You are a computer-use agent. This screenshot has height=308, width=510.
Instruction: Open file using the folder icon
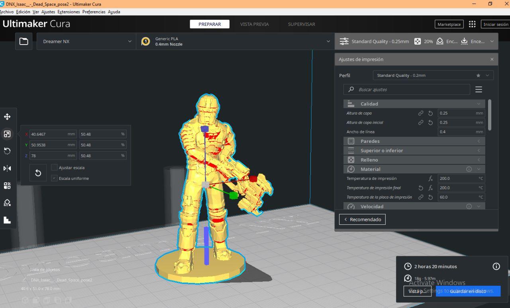24,41
